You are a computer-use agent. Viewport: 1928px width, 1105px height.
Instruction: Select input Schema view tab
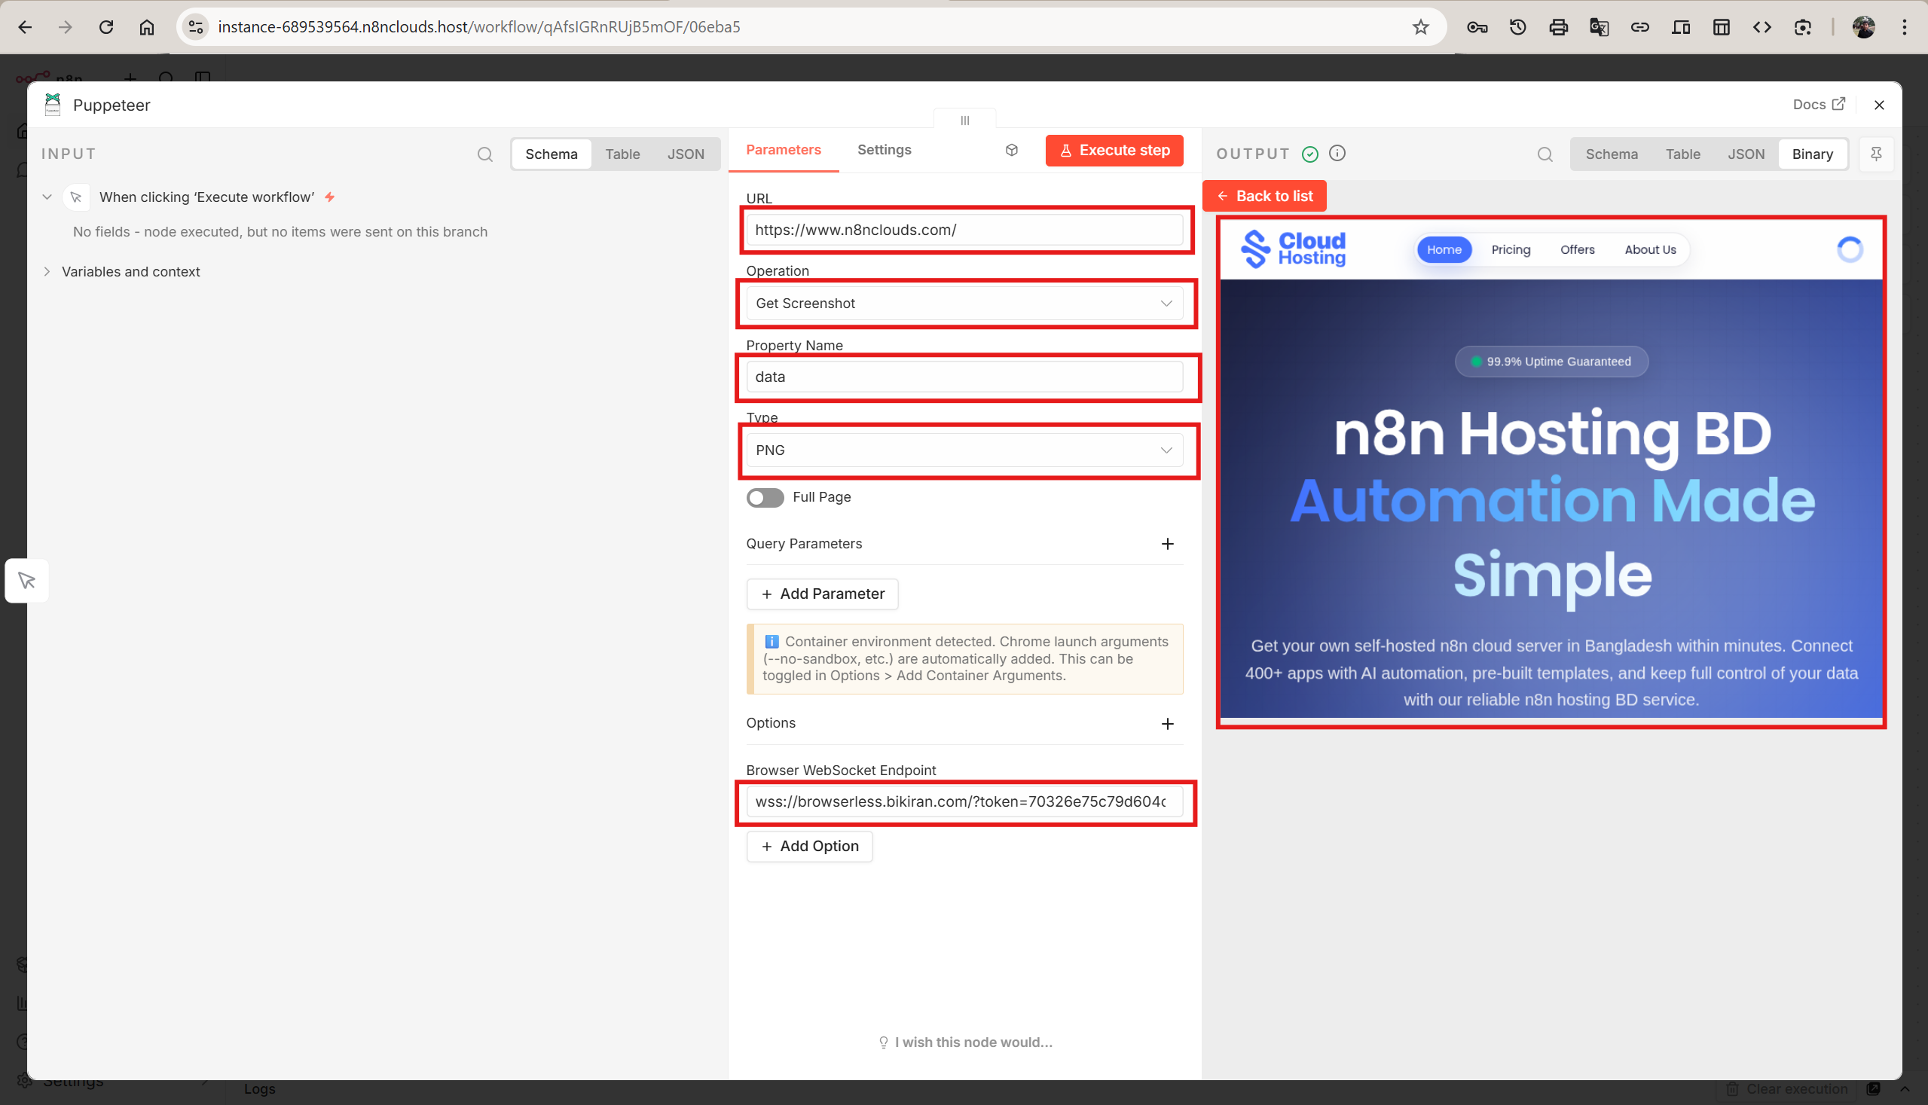coord(551,154)
